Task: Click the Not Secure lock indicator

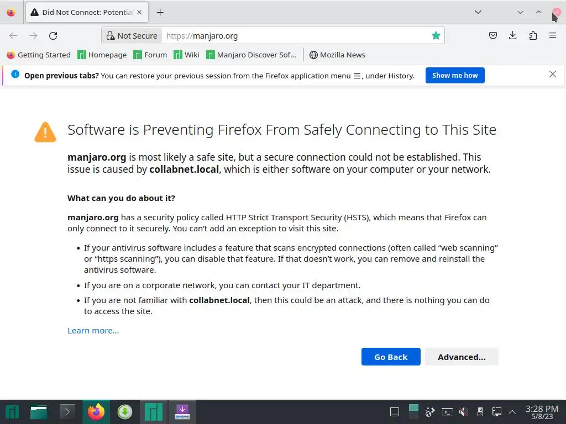Action: (x=132, y=36)
